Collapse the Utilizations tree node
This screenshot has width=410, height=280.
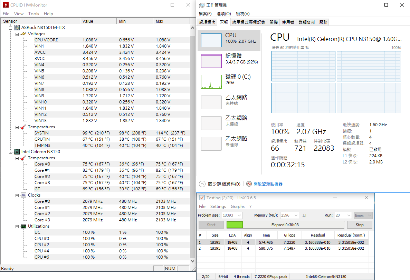(x=17, y=227)
